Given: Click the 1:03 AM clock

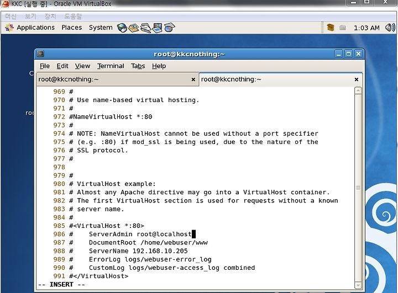Looking at the screenshot, I should point(366,28).
